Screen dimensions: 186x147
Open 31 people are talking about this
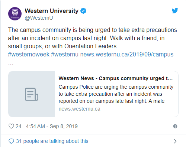point(52,141)
